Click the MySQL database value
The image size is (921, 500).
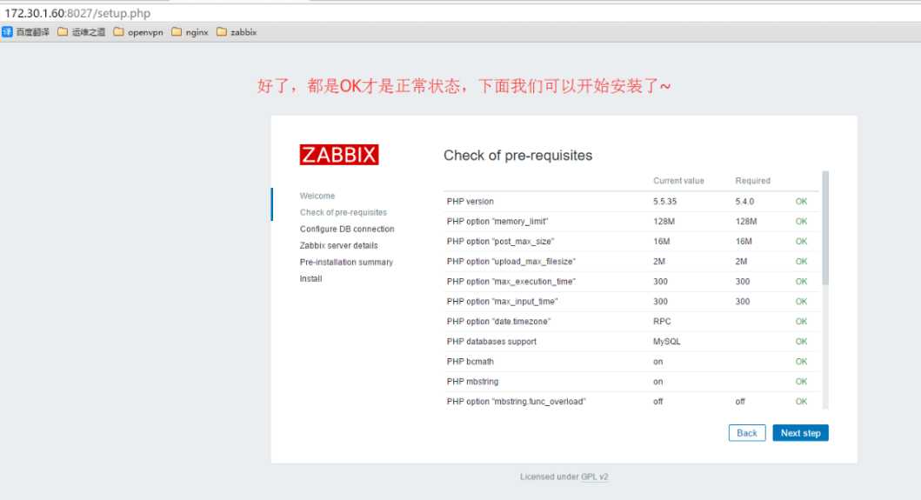point(667,341)
